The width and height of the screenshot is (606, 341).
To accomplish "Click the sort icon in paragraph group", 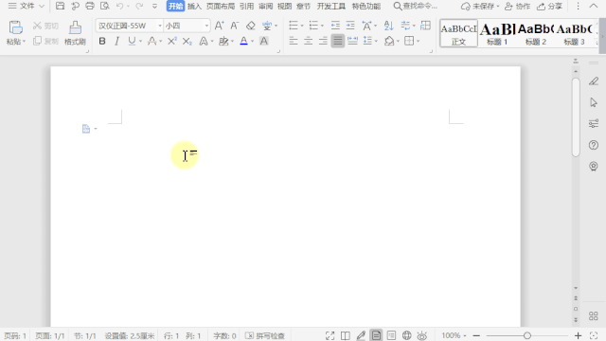I will (x=388, y=26).
